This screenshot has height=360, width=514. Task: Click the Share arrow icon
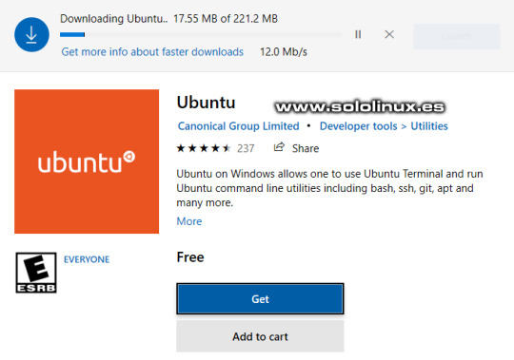pos(279,147)
